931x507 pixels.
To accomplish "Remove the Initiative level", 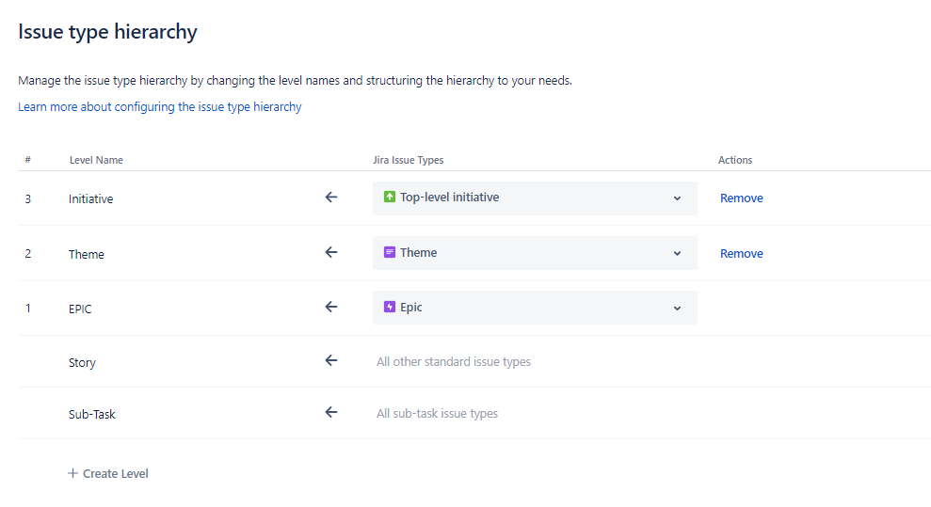I will [742, 198].
